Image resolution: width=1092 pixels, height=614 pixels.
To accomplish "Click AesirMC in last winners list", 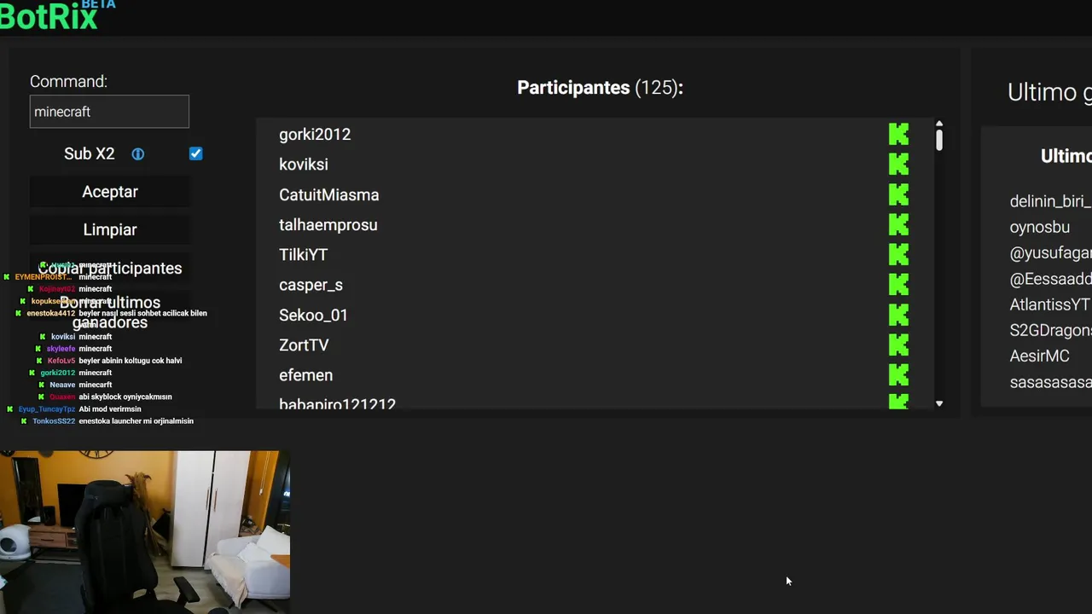I will [1040, 356].
